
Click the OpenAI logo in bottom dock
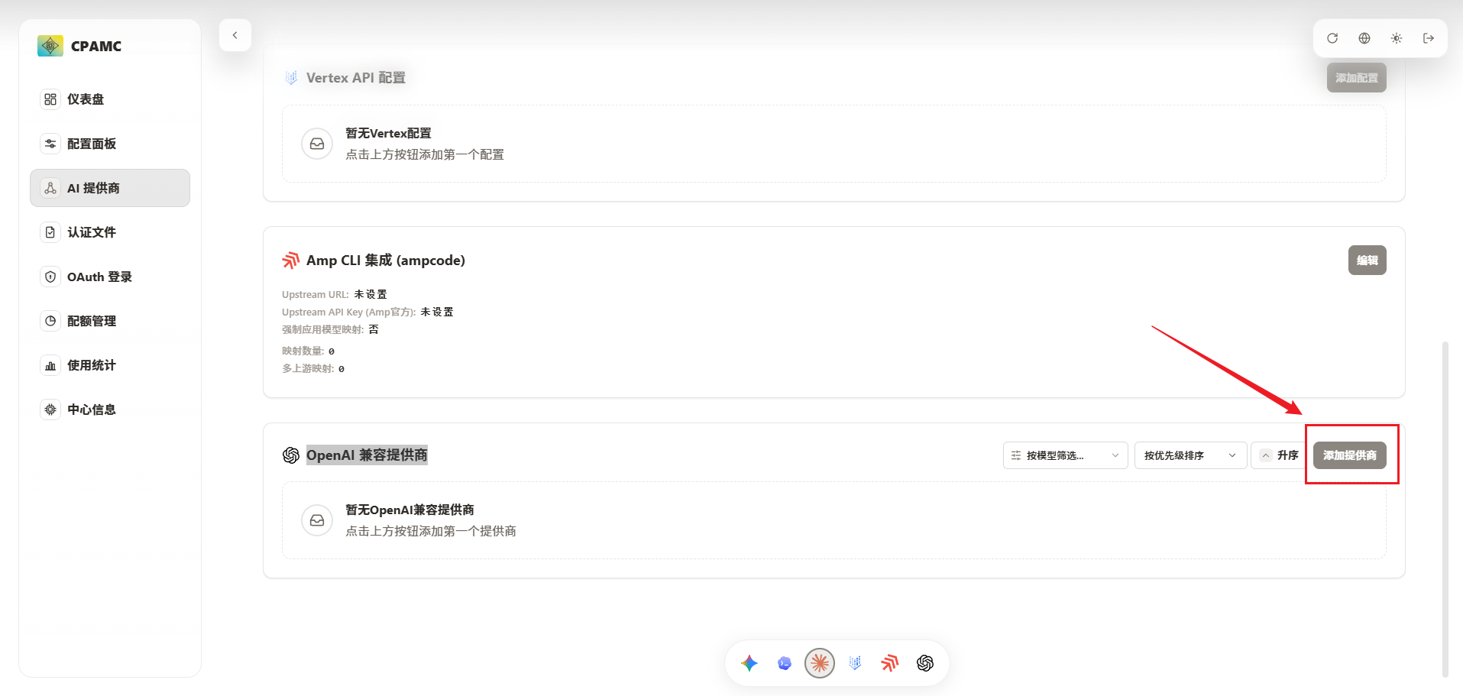click(925, 663)
